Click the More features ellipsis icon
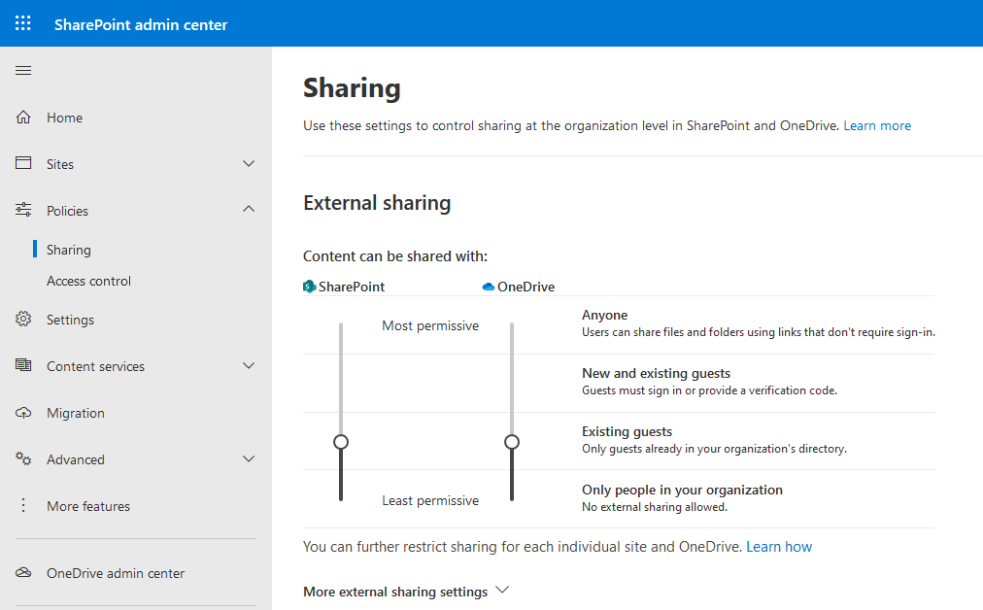The width and height of the screenshot is (983, 610). tap(22, 505)
